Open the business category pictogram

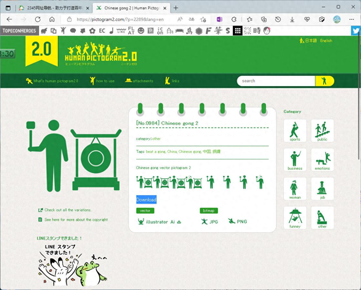[x=295, y=160]
